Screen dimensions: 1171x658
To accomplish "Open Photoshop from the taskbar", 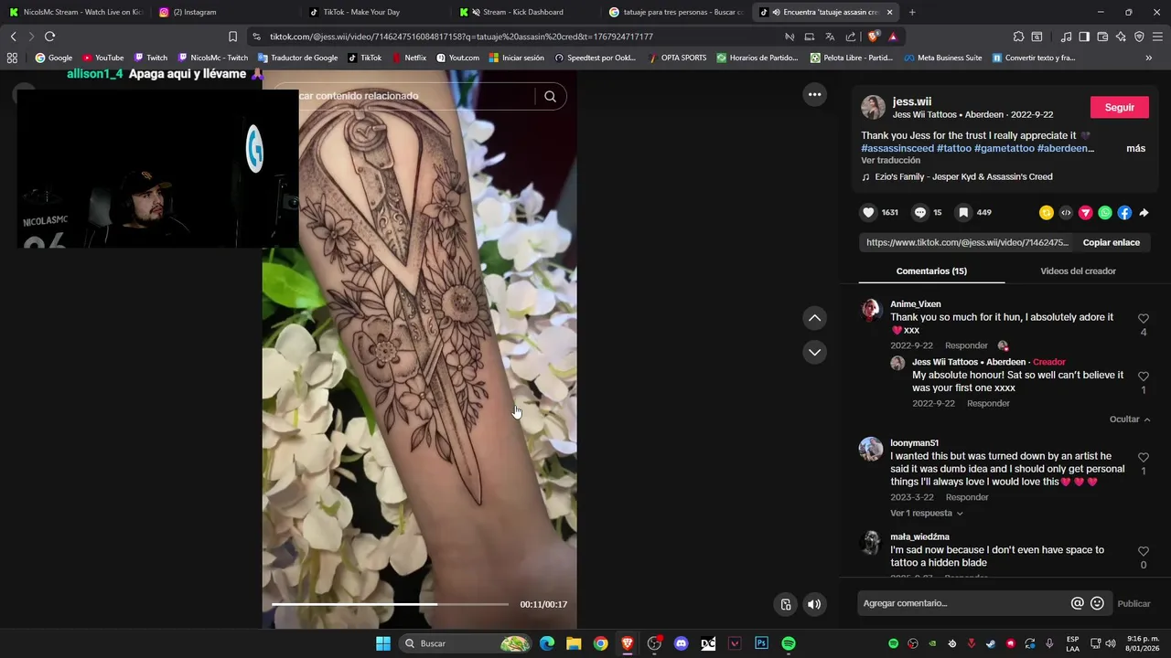I will pyautogui.click(x=761, y=643).
